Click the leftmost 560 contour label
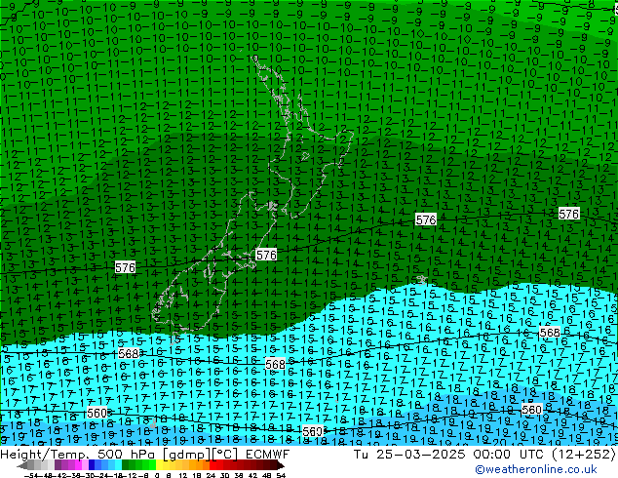The height and width of the screenshot is (478, 618). (x=97, y=413)
